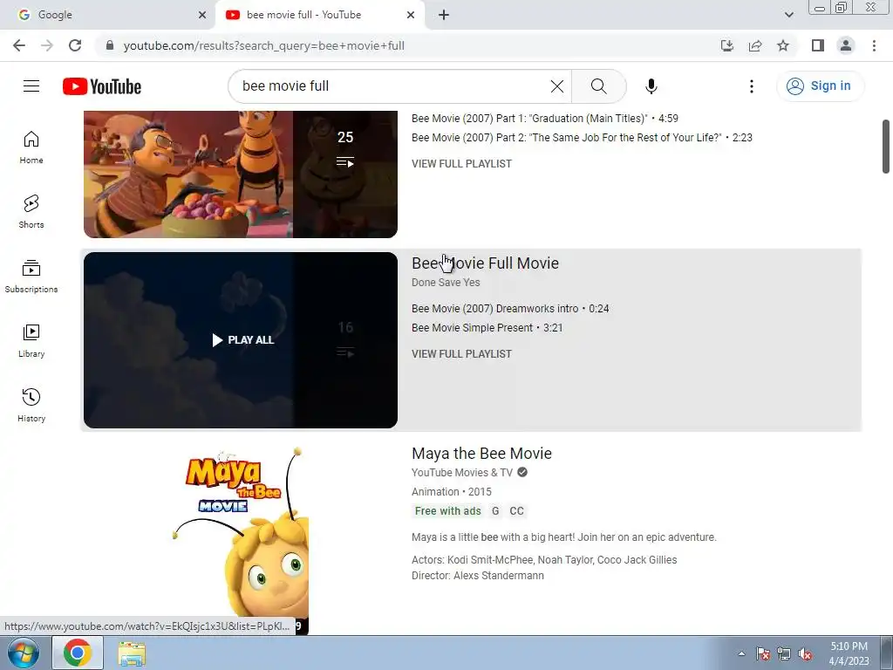Bookmark this page with the star
893x670 pixels.
tap(783, 45)
